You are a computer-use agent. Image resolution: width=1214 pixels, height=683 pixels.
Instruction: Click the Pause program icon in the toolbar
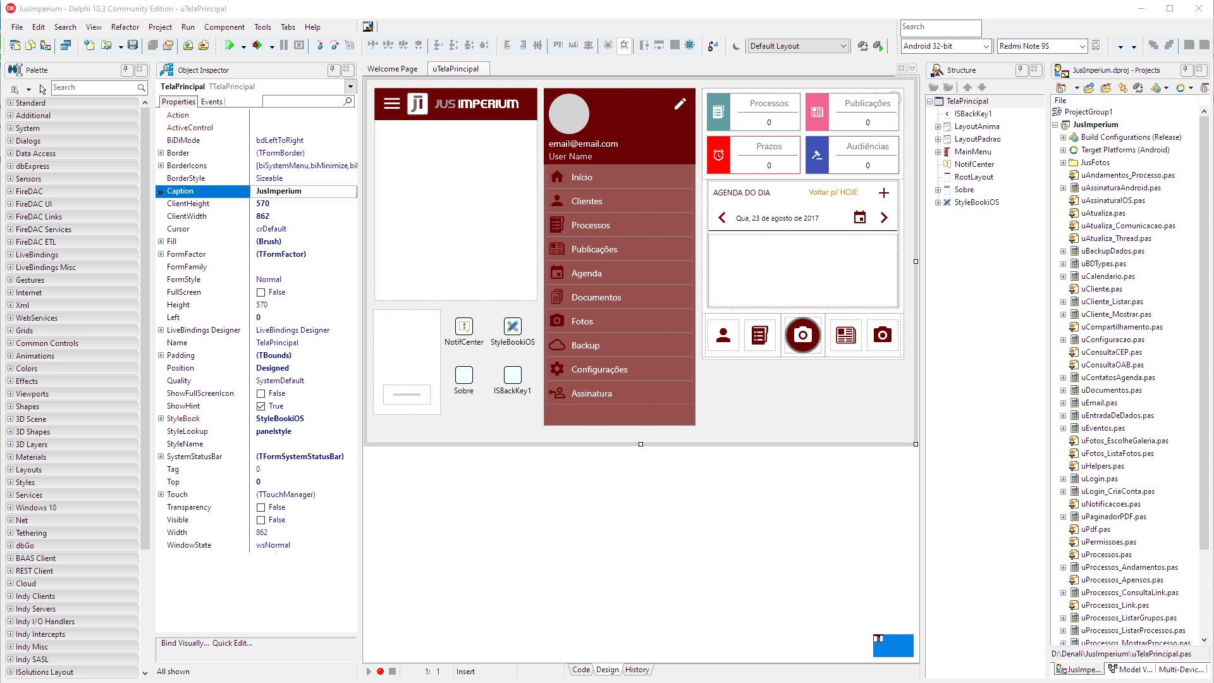[284, 46]
